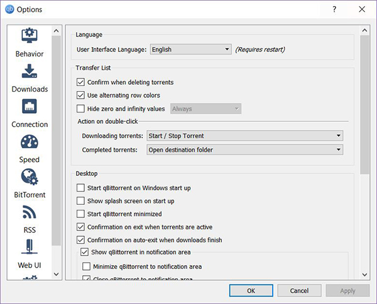
Task: Enable Show splash screen on start up
Action: [x=80, y=200]
